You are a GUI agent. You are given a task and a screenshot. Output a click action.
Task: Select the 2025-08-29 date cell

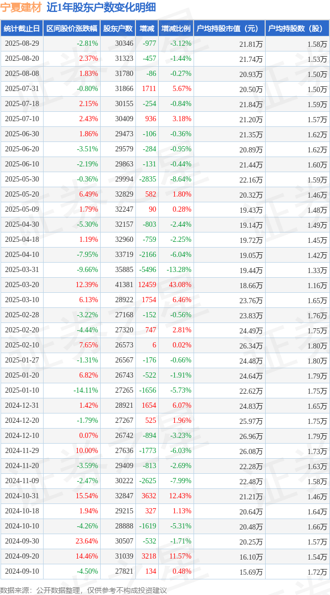click(x=22, y=44)
